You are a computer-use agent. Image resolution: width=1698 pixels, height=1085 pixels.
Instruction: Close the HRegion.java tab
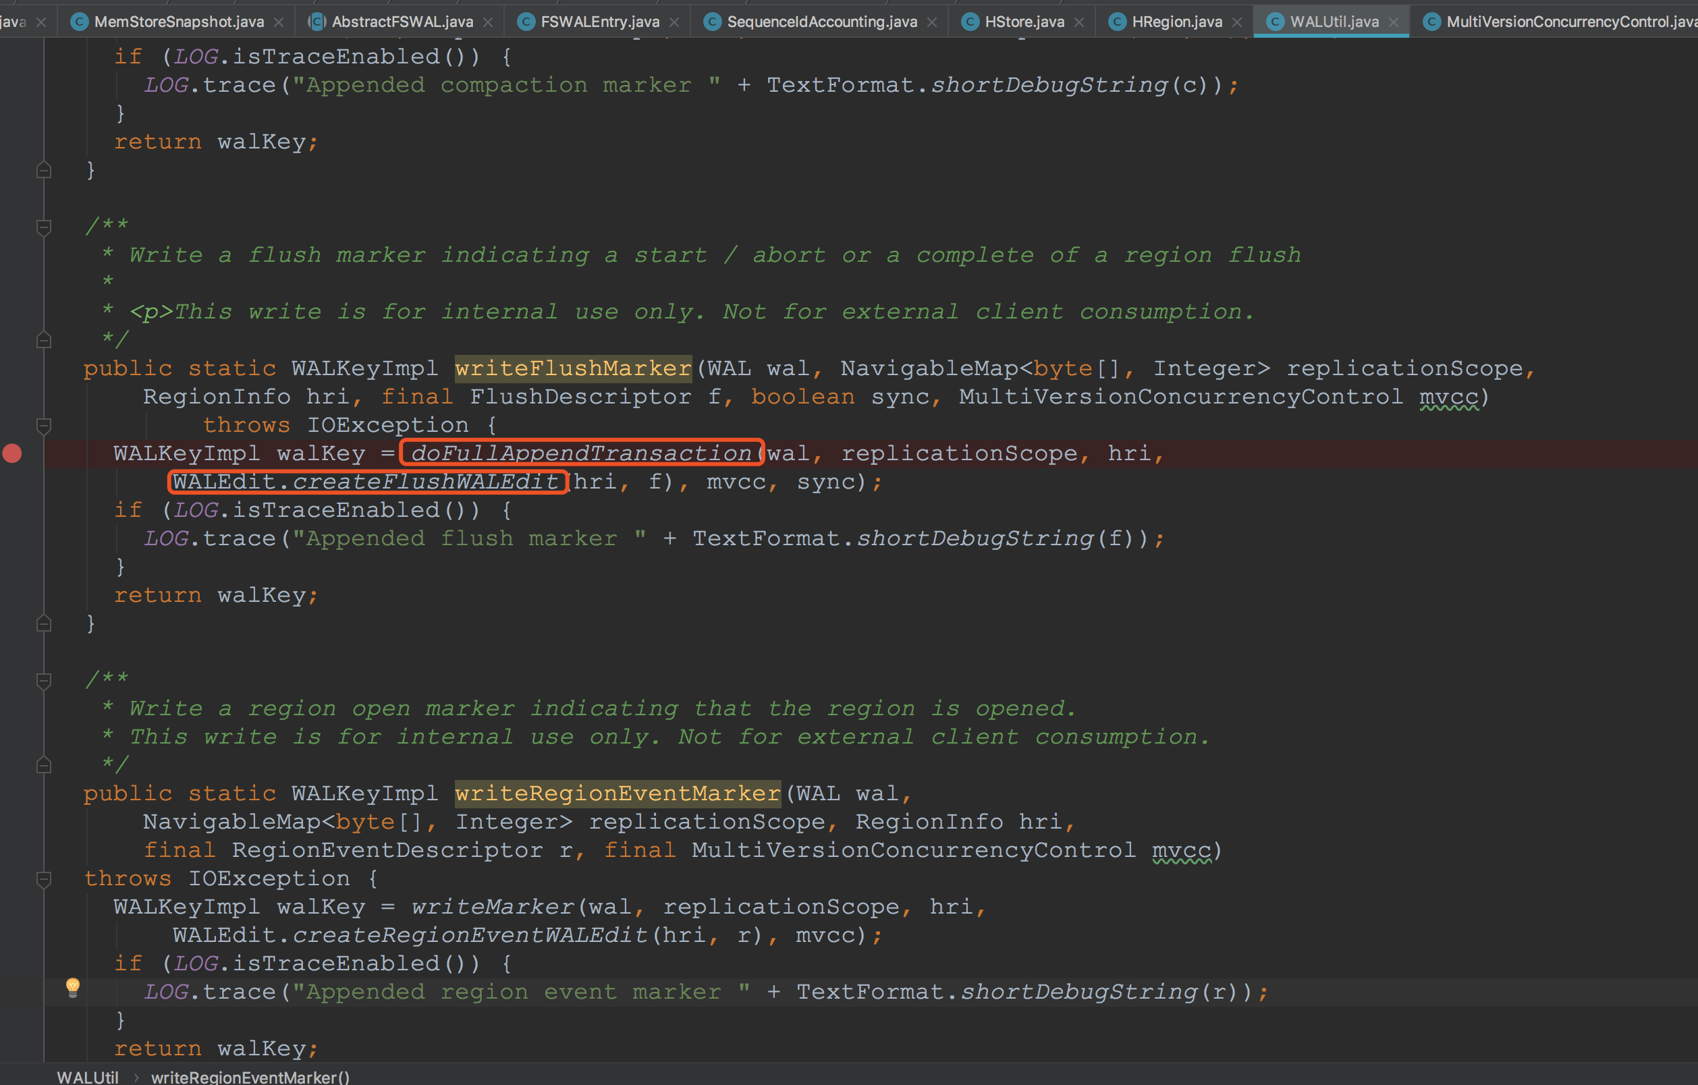(1237, 22)
